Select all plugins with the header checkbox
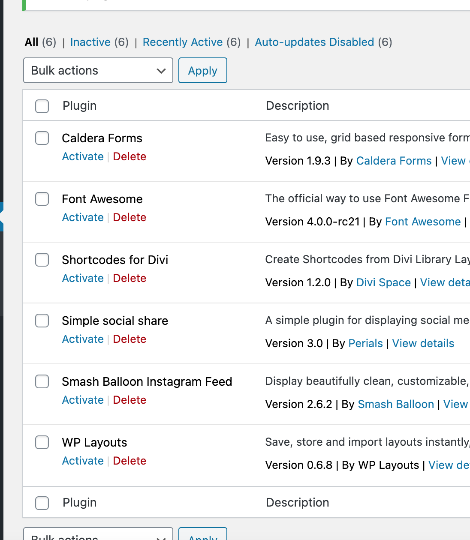This screenshot has width=470, height=540. 42,106
